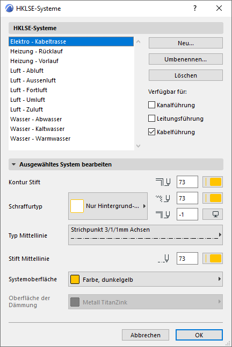This screenshot has width=232, height=347.
Task: Click the Neu... button
Action: pyautogui.click(x=186, y=43)
